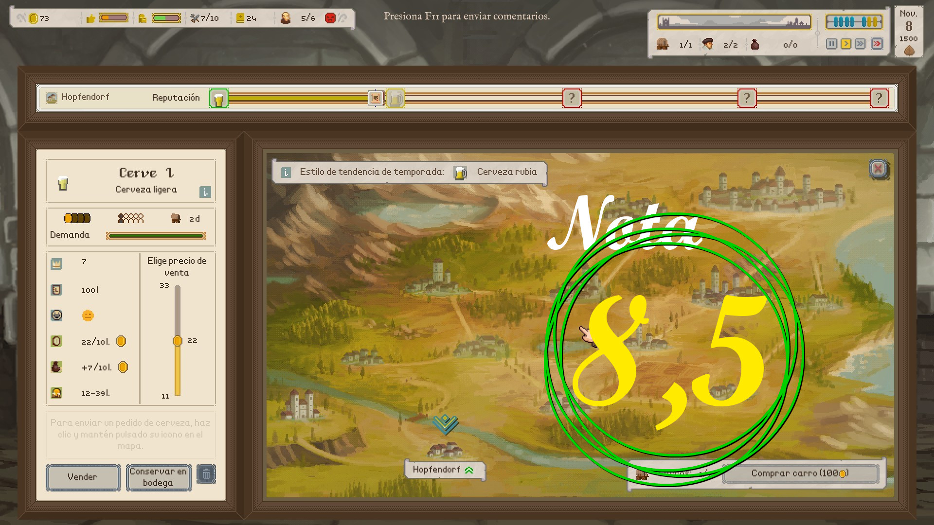Discard beer with trash can icon
Image resolution: width=934 pixels, height=525 pixels.
click(206, 474)
